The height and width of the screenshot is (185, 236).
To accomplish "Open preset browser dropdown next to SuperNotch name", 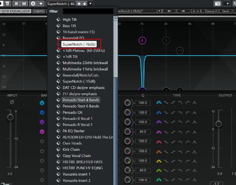I will (90, 4).
